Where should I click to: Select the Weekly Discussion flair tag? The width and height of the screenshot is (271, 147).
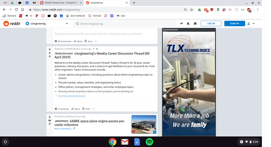(x=64, y=54)
